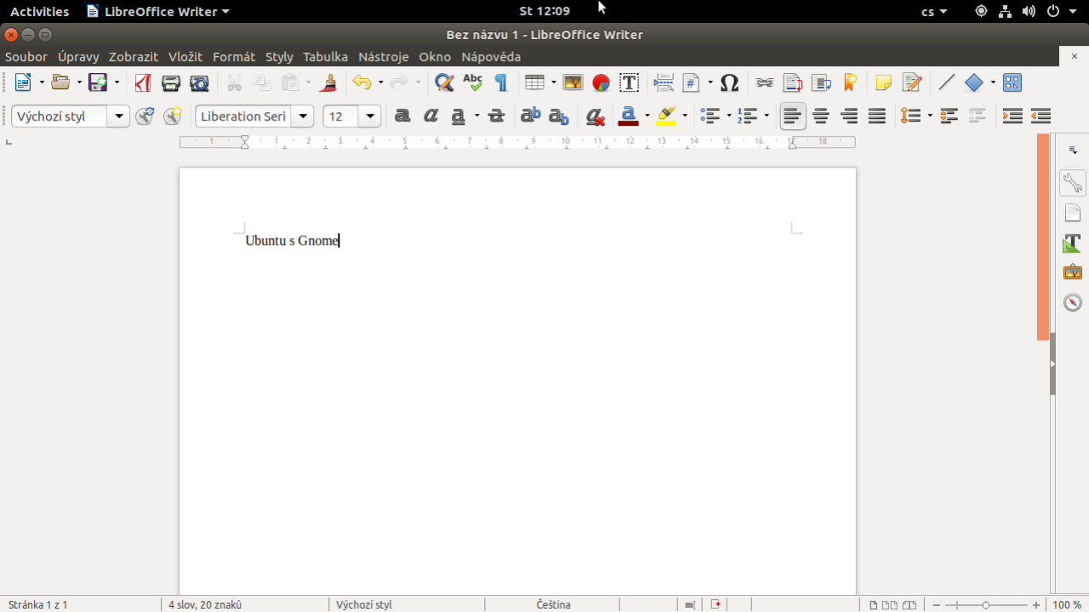Expand the font size dropdown arrow
The image size is (1089, 612).
coord(370,116)
